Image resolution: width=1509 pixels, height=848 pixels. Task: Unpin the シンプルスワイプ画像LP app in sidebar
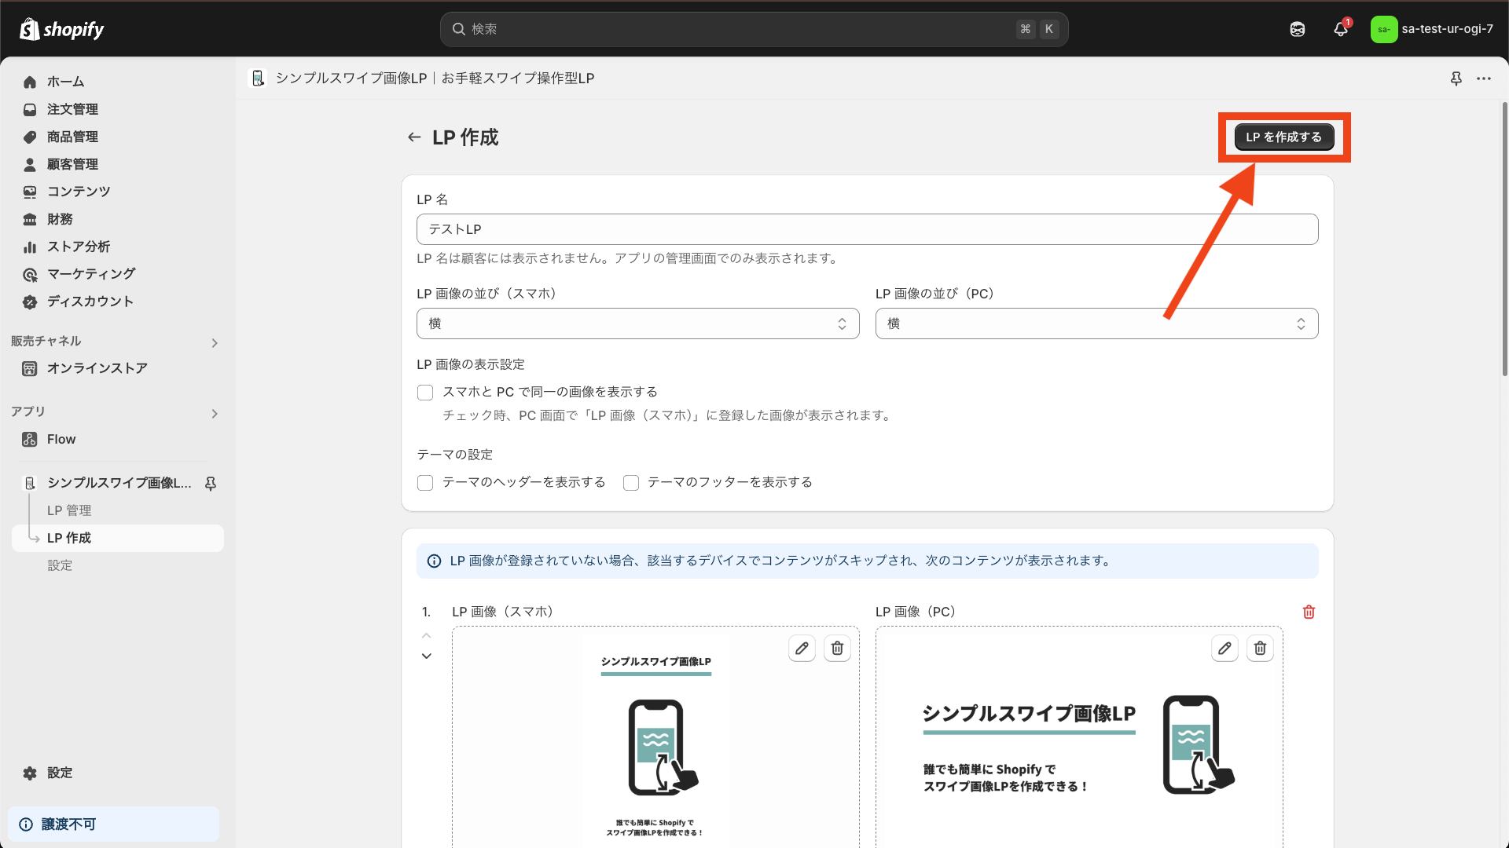click(x=211, y=484)
